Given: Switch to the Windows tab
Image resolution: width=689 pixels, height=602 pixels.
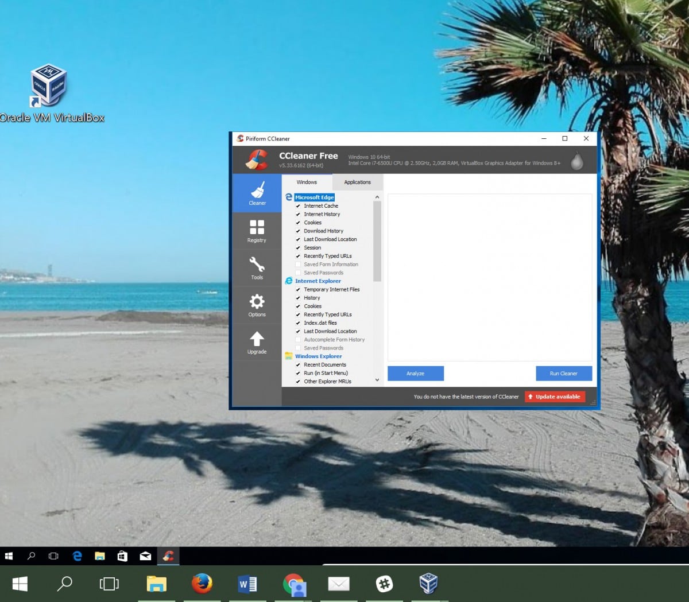Looking at the screenshot, I should [307, 182].
